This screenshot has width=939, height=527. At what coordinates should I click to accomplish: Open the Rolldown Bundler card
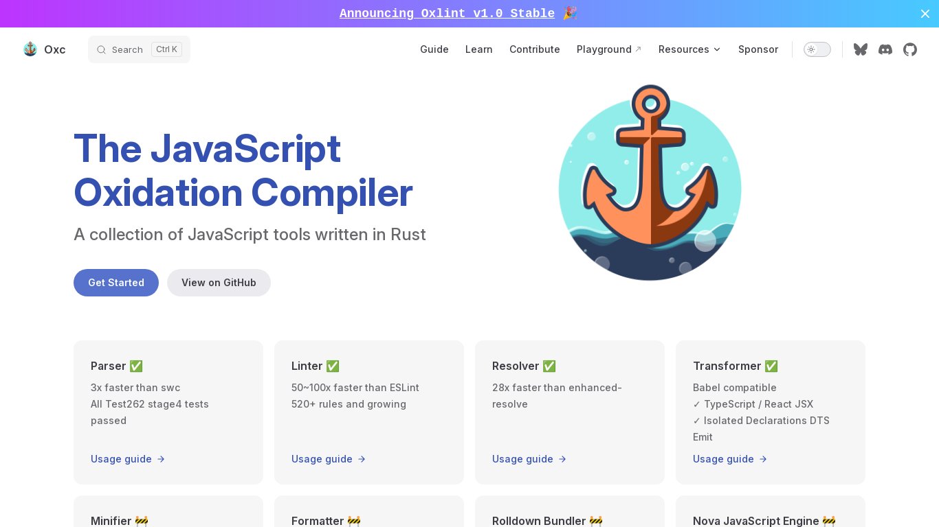[570, 511]
